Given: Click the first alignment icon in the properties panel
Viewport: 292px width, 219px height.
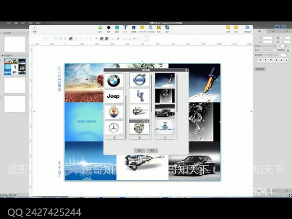Looking at the screenshot, I should click(261, 60).
